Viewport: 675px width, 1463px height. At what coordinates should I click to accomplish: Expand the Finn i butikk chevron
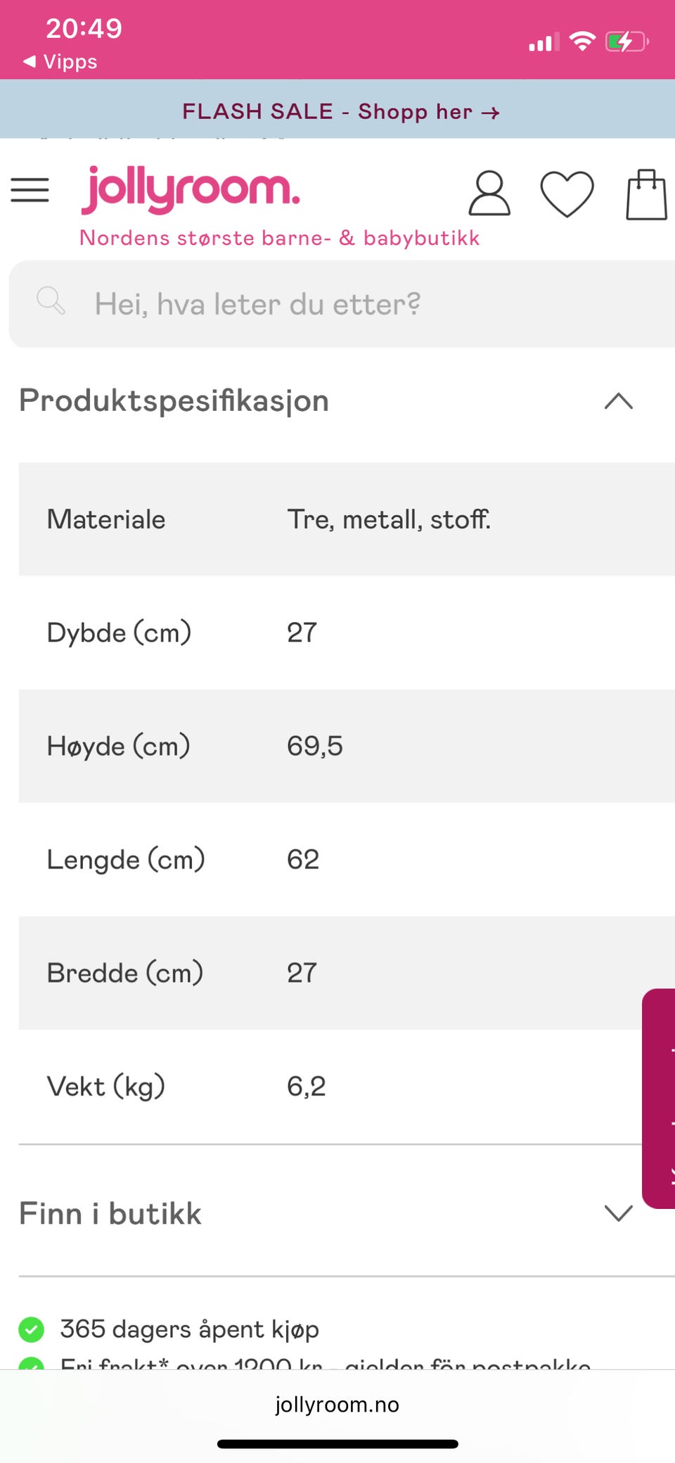click(x=618, y=1213)
